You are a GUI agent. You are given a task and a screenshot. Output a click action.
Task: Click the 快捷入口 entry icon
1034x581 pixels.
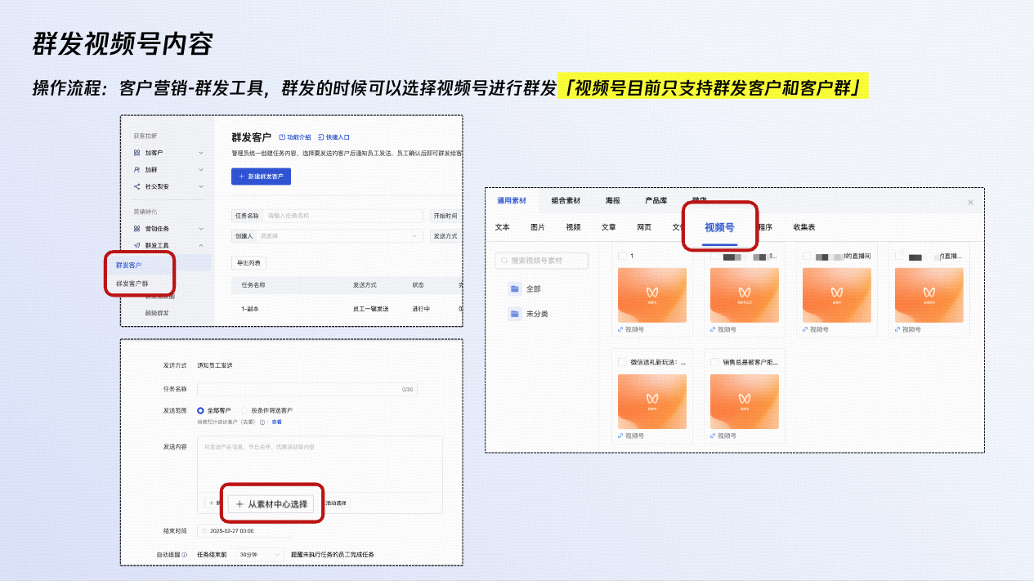(x=321, y=137)
